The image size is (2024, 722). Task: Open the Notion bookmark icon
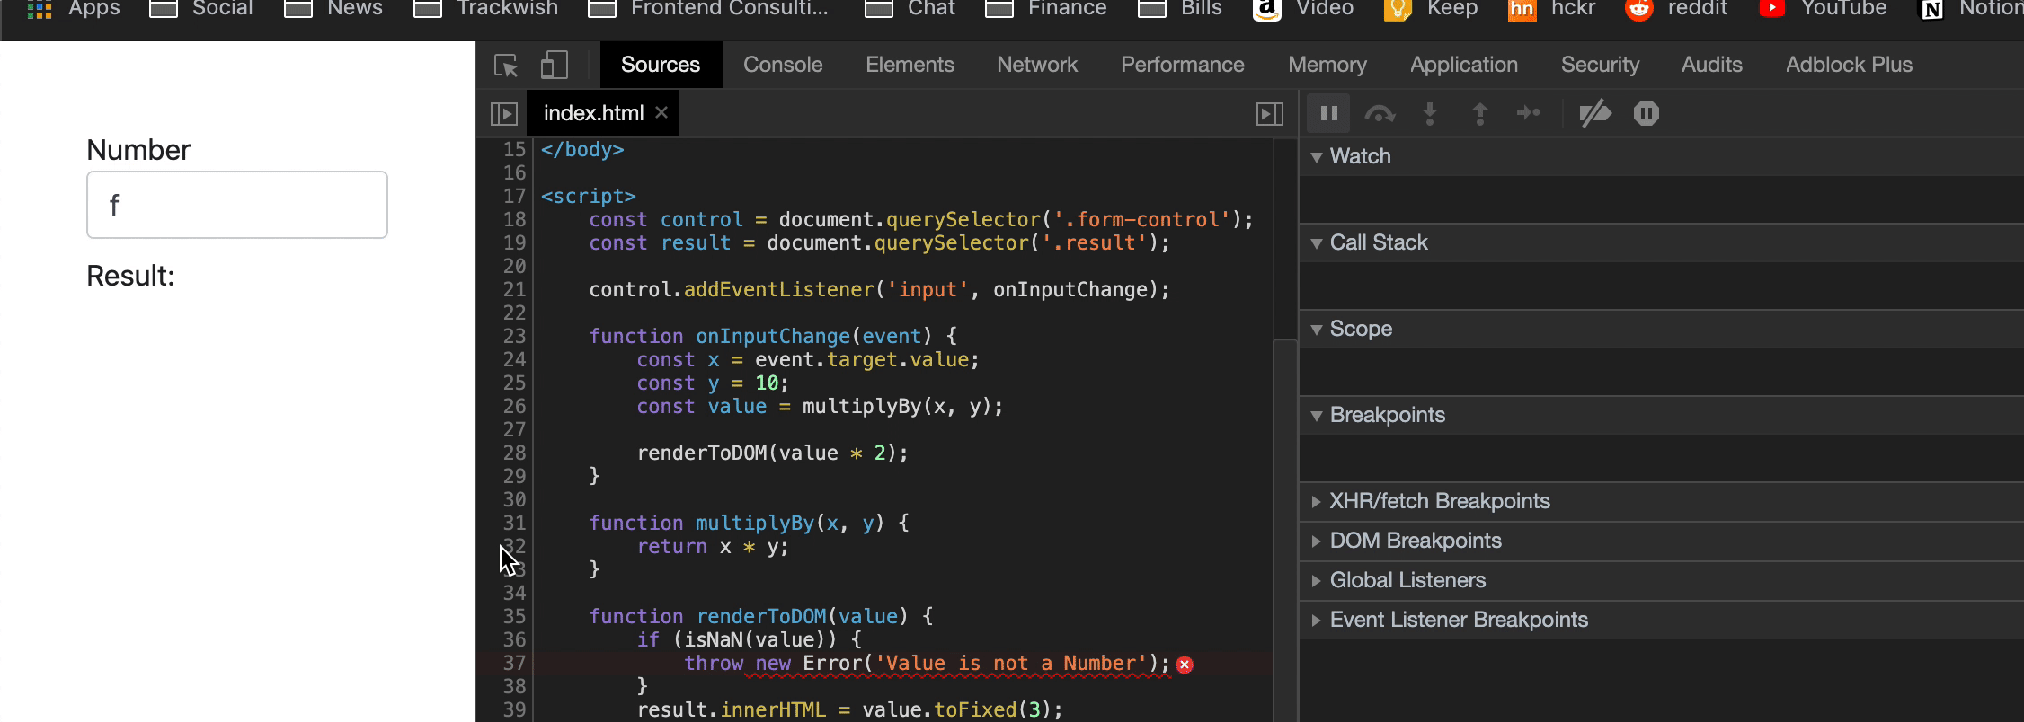click(1931, 9)
